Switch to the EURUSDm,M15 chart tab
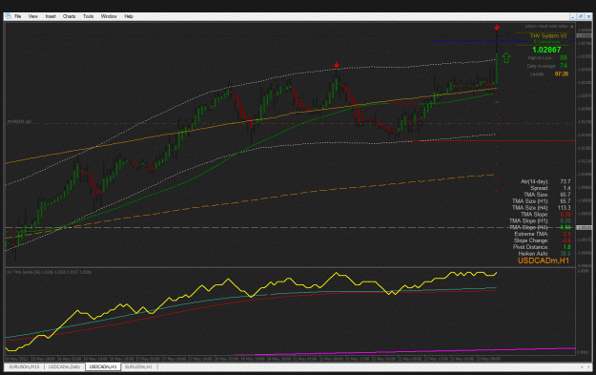Image resolution: width=596 pixels, height=375 pixels. pyautogui.click(x=24, y=367)
